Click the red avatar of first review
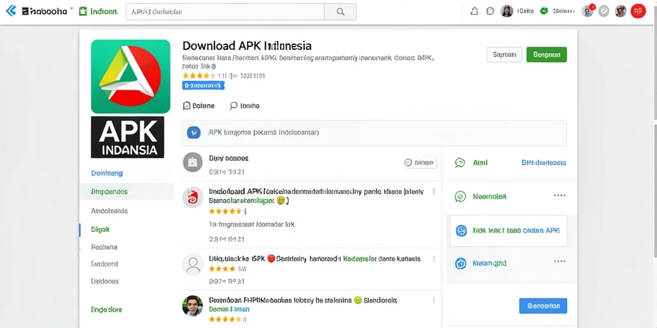 [x=192, y=197]
